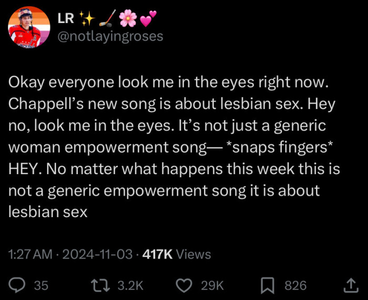Click the sparkles emoji beside LR
This screenshot has height=300, width=368.
click(86, 19)
